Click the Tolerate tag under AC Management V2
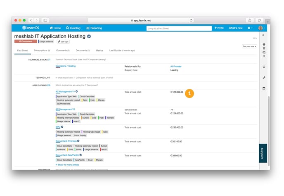This screenshot has height=196, width=284. [110, 118]
